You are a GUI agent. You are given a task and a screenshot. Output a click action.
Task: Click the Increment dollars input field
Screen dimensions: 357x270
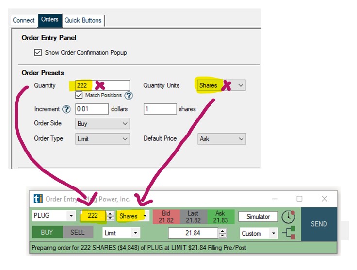[92, 109]
